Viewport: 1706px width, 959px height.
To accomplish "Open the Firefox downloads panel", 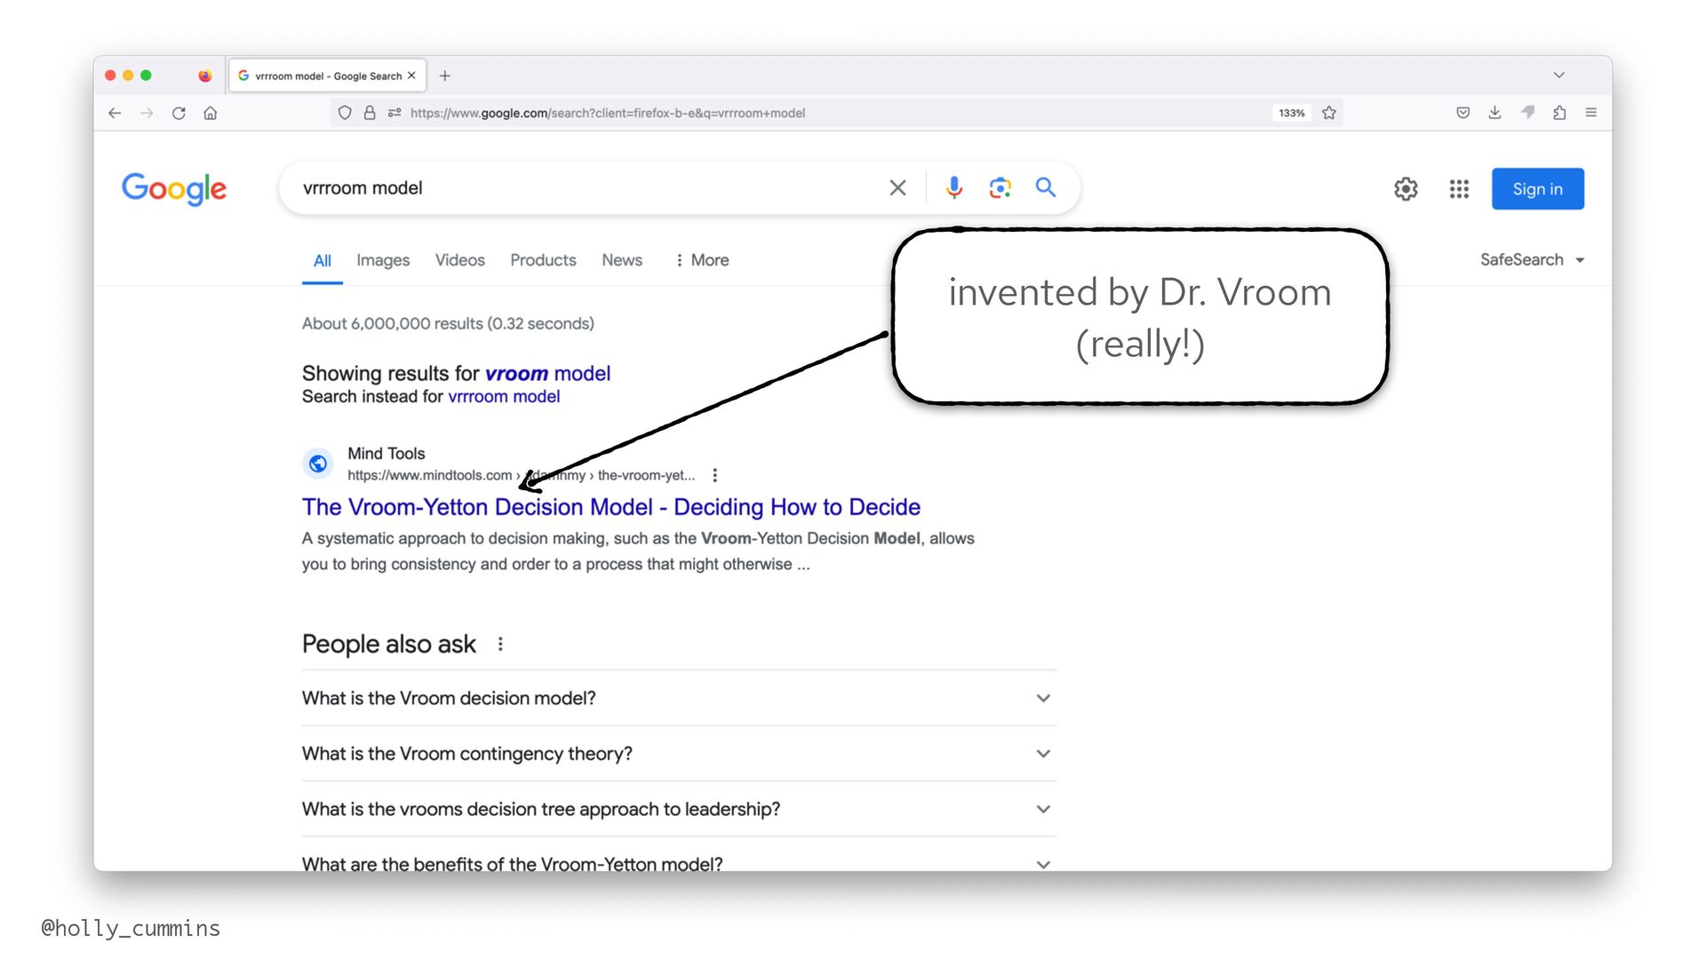I will point(1495,113).
